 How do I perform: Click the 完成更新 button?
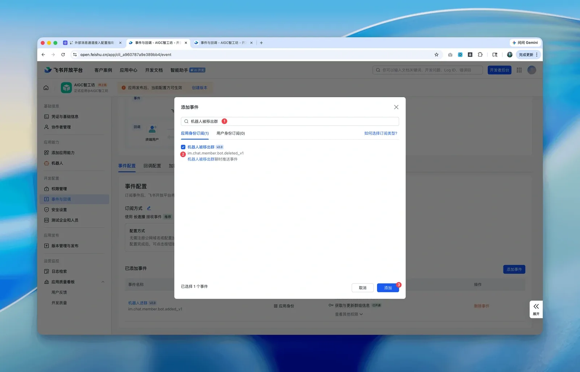(x=526, y=55)
